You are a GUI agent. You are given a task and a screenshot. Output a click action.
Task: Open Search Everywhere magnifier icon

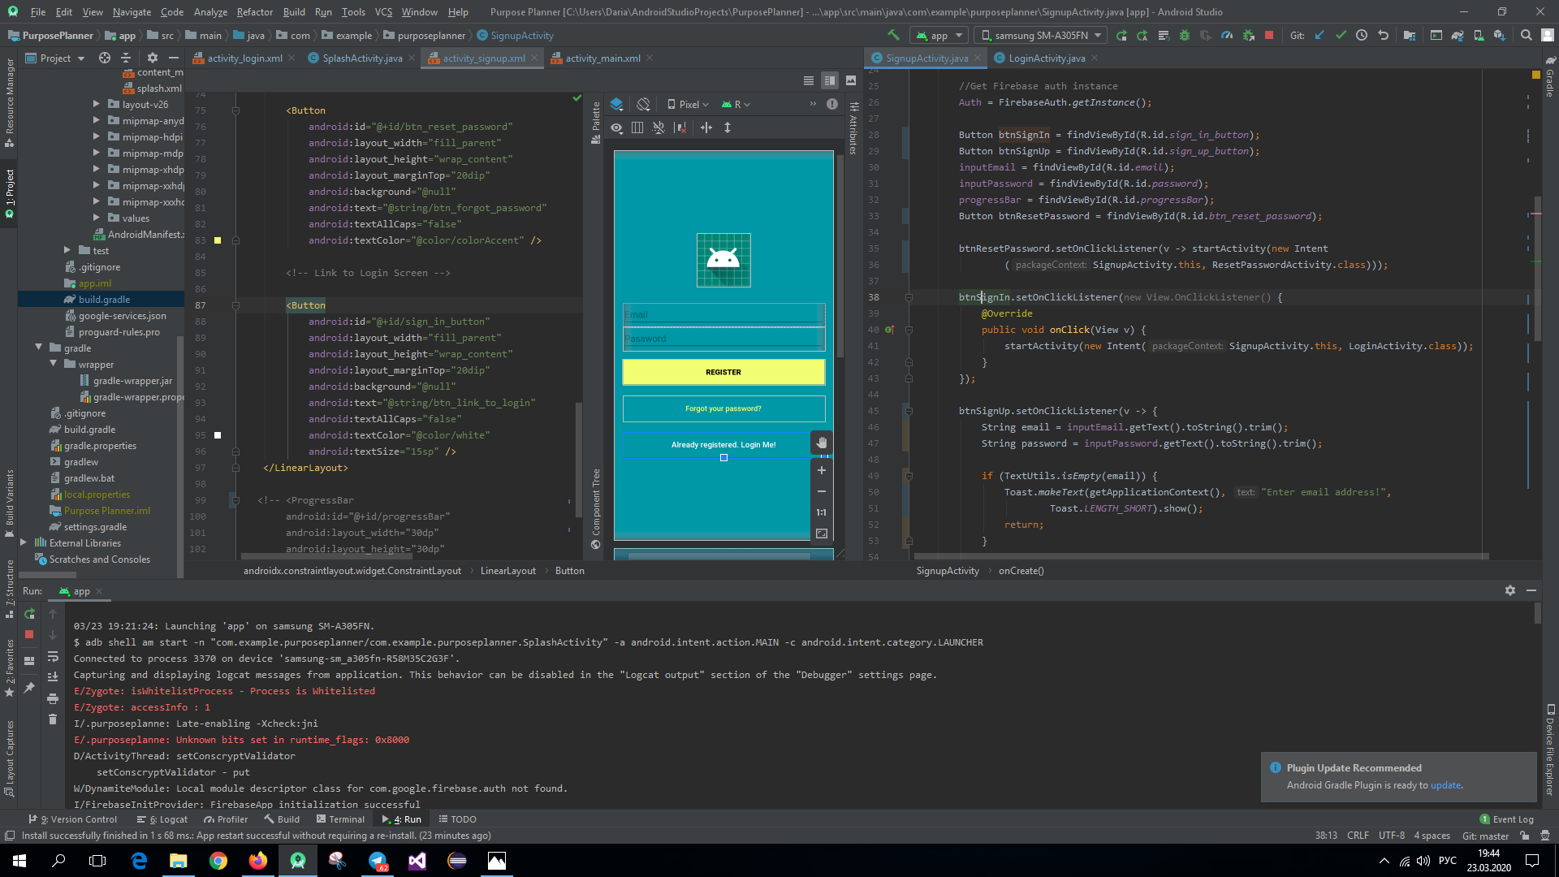1527,35
